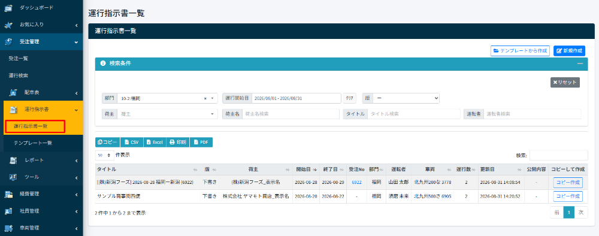This screenshot has height=236, width=599.
Task: Click the 社員管理 sidebar icon
Action: tap(8, 211)
